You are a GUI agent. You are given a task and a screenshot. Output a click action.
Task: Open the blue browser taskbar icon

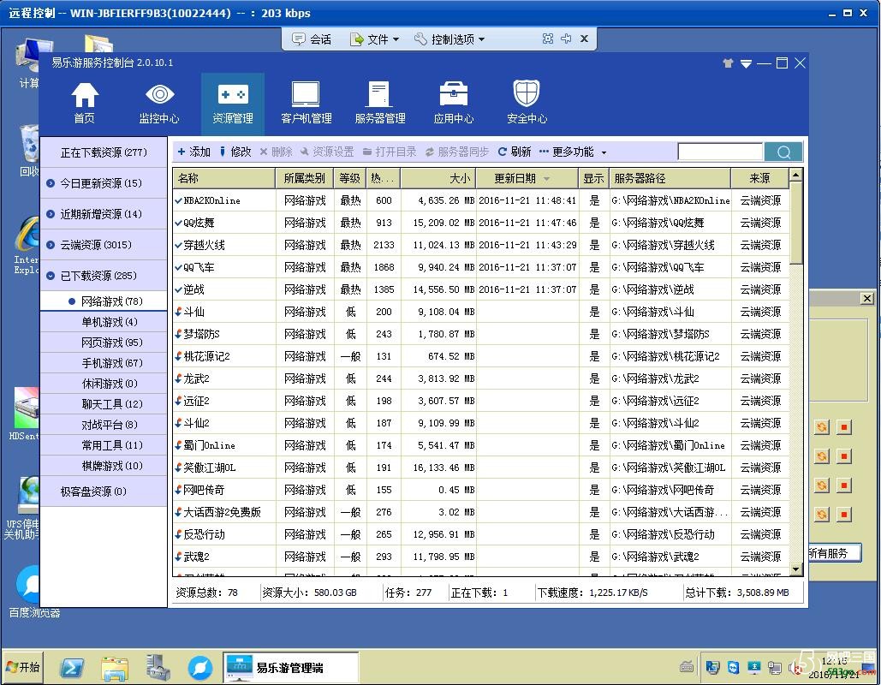pyautogui.click(x=199, y=668)
